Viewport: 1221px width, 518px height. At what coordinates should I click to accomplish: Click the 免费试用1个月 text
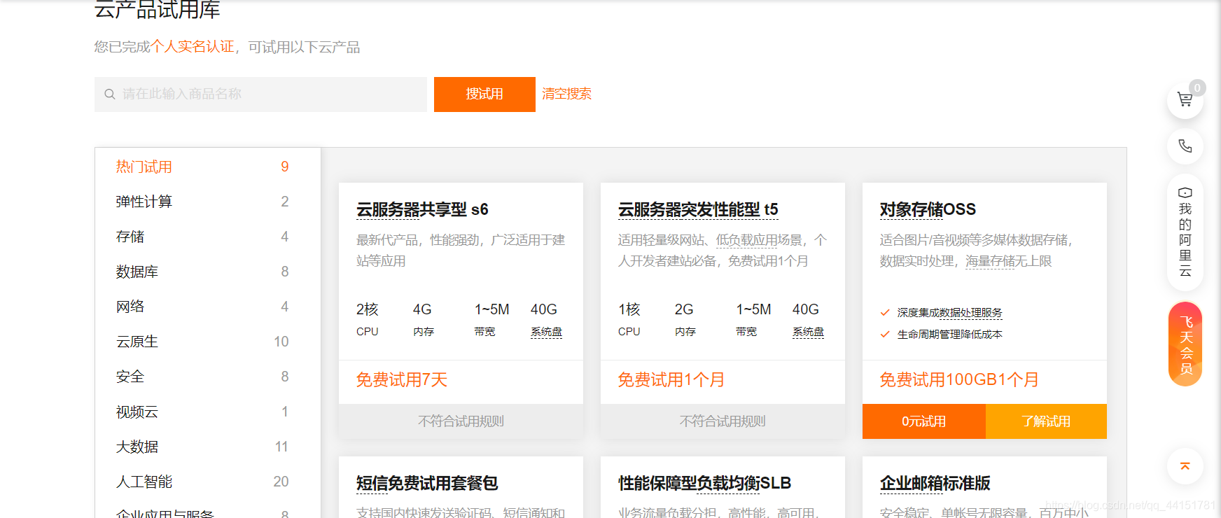tap(671, 380)
